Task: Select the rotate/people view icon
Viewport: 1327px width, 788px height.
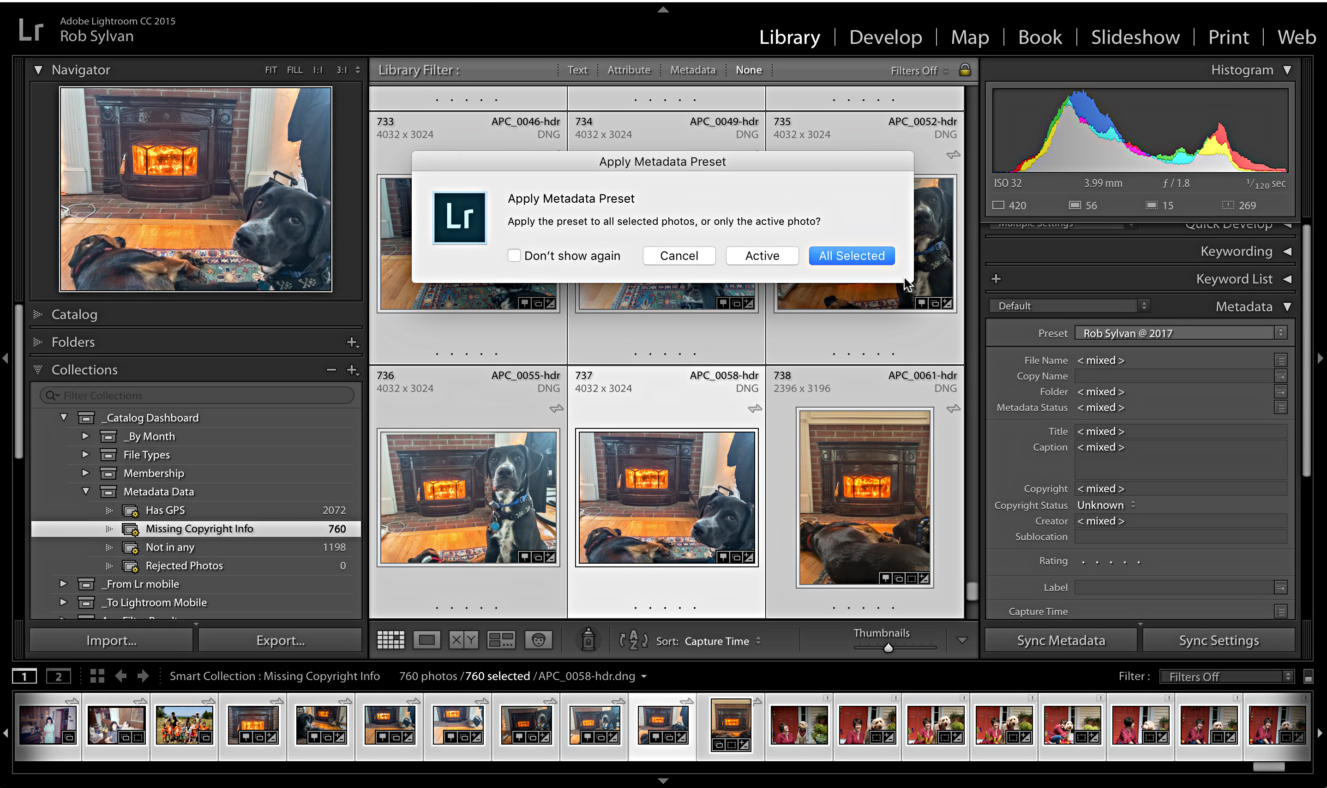Action: 538,641
